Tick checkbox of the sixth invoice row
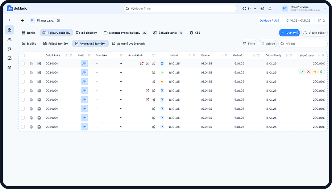This screenshot has height=189, width=332. click(x=23, y=109)
